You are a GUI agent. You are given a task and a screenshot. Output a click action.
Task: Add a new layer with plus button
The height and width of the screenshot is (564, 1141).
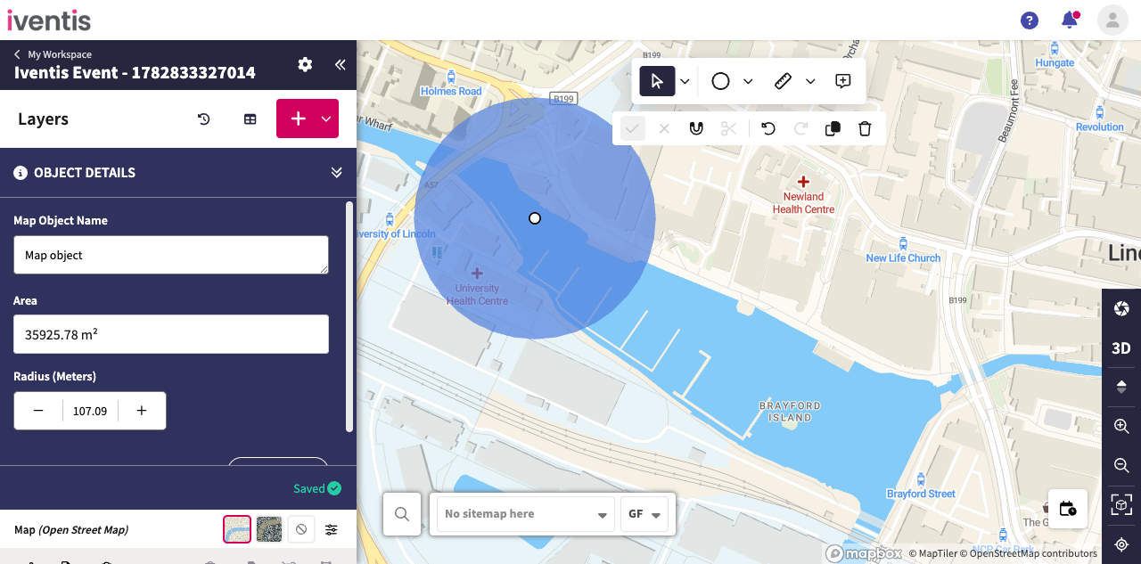[x=298, y=119]
